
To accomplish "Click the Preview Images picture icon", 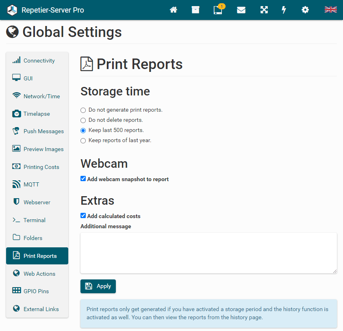I will tap(16, 149).
